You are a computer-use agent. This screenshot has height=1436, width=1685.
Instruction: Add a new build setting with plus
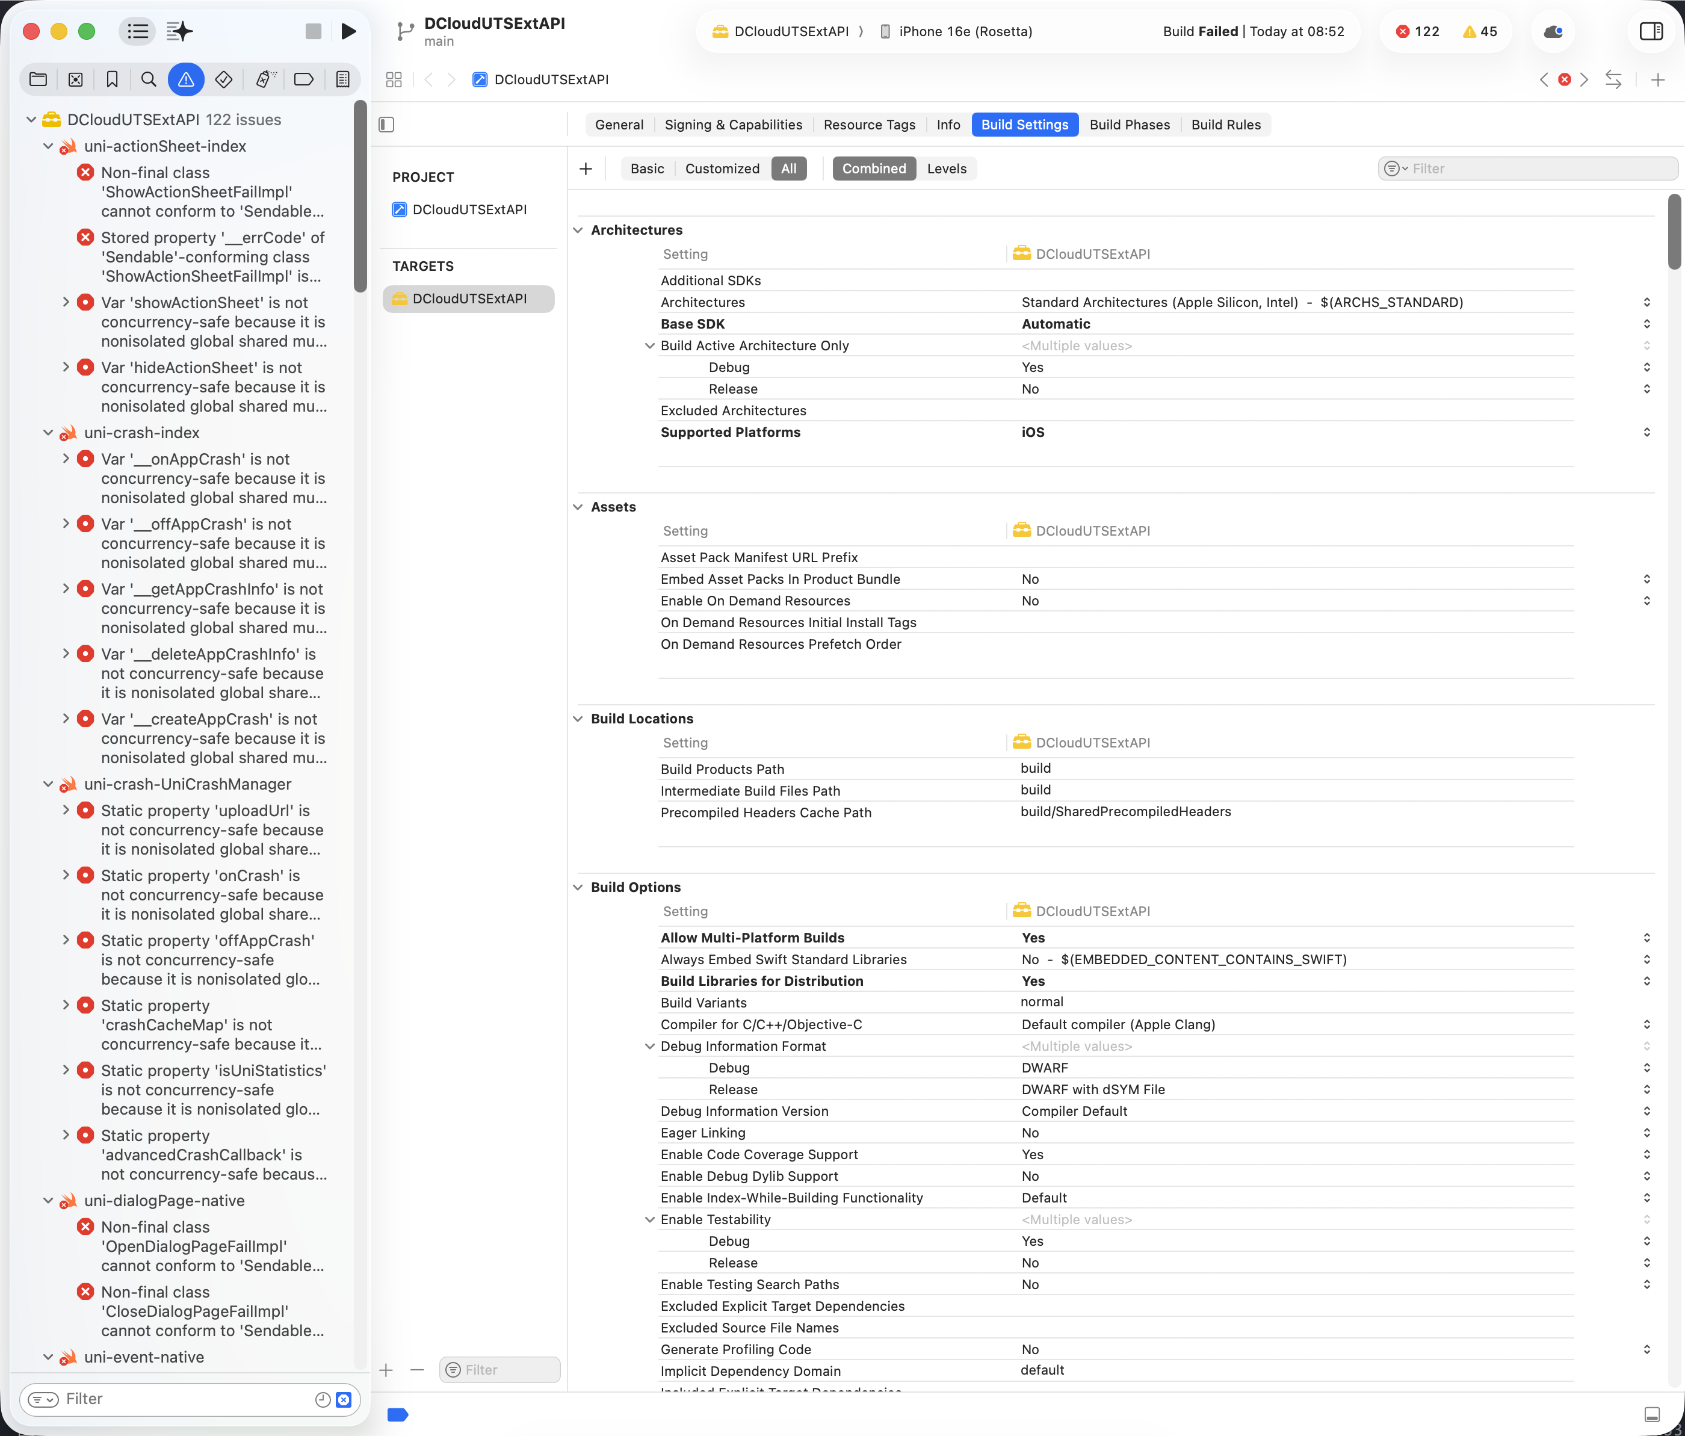pos(586,169)
